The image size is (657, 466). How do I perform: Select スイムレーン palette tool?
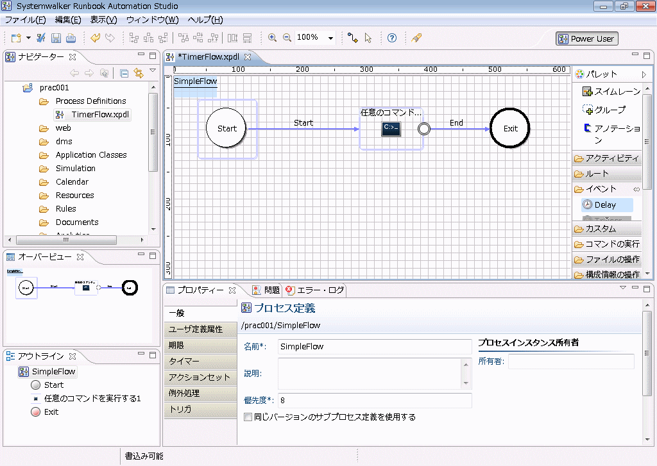pyautogui.click(x=611, y=91)
